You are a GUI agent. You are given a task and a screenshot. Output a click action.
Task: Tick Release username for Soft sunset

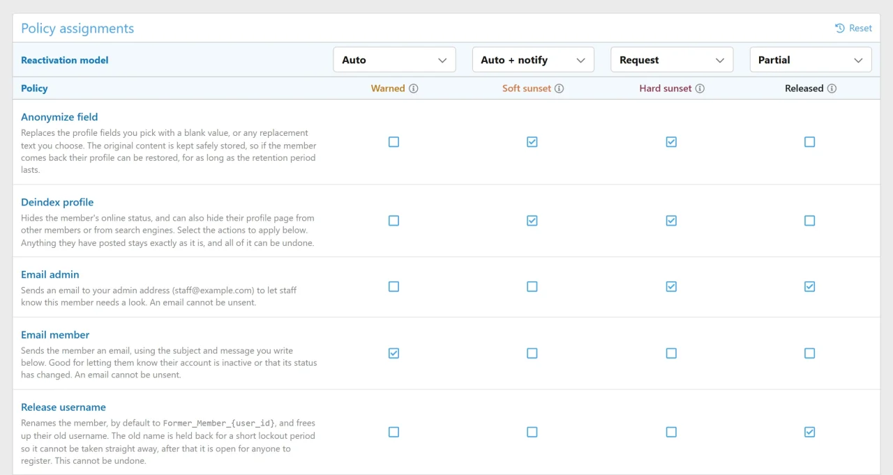coord(532,433)
